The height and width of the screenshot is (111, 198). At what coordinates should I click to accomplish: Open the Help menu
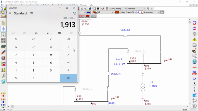point(91,5)
